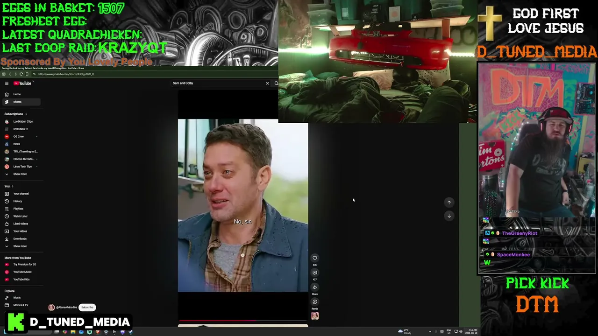Open watch History
Viewport: 598px width, 336px height.
(x=21, y=201)
